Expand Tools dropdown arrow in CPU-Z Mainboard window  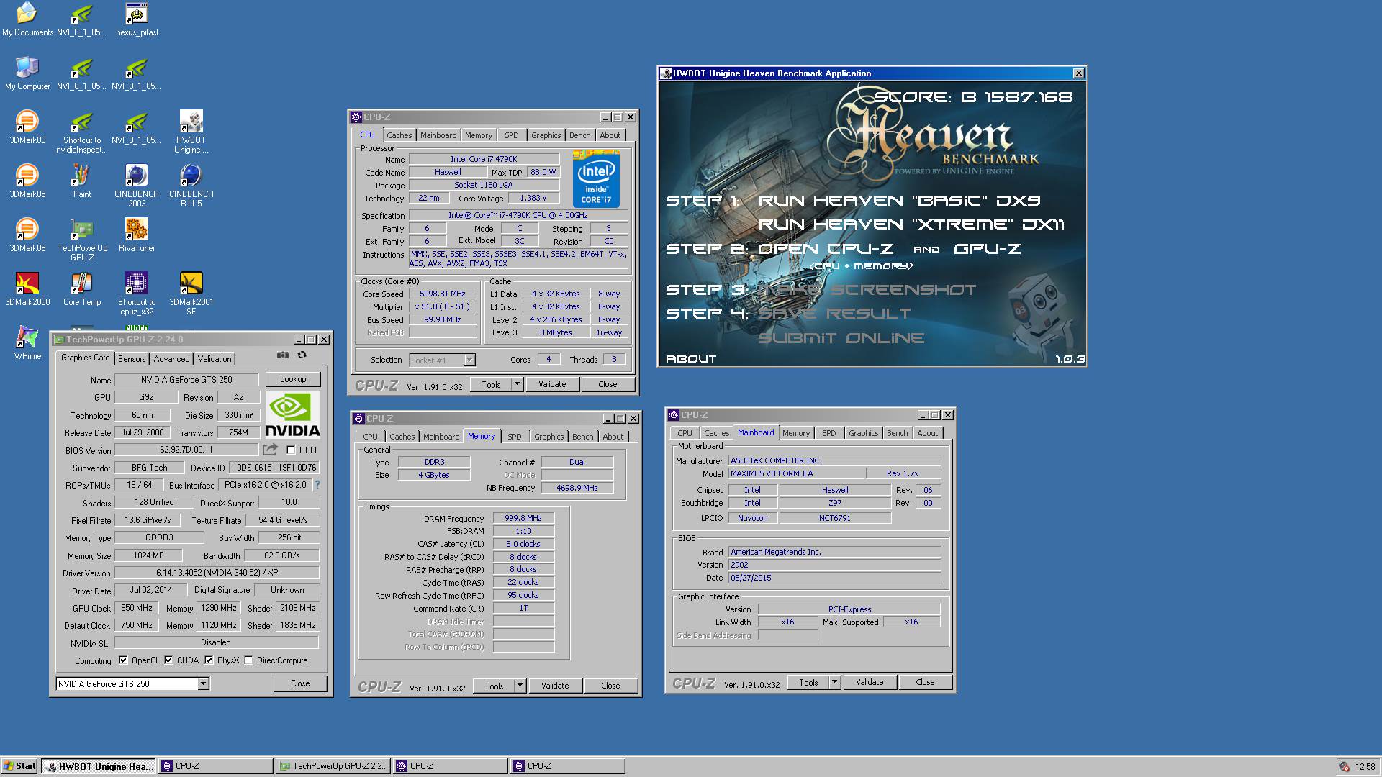[x=834, y=682]
